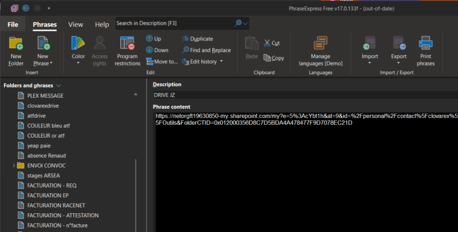Open the search options dropdown arrow
This screenshot has width=458, height=232.
pos(246,23)
